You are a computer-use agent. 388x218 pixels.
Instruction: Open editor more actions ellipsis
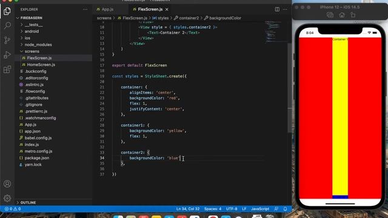point(285,10)
